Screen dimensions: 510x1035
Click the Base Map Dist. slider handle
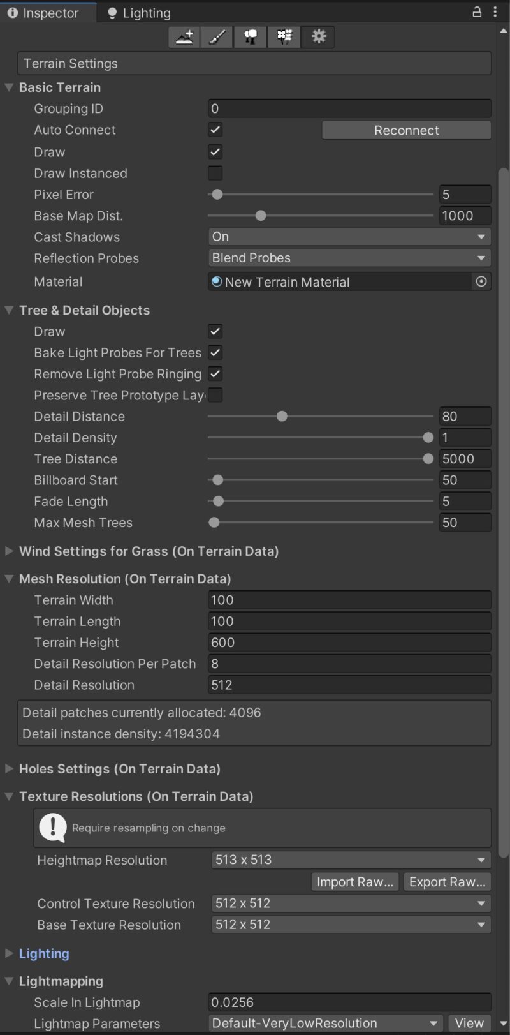pos(260,216)
